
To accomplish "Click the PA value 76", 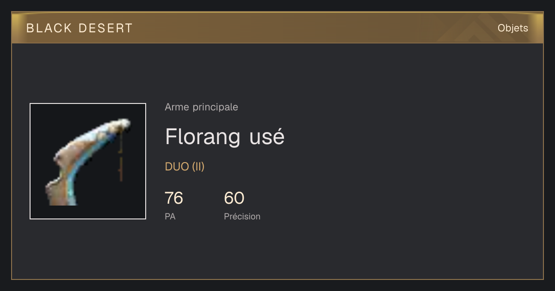I will (x=174, y=198).
